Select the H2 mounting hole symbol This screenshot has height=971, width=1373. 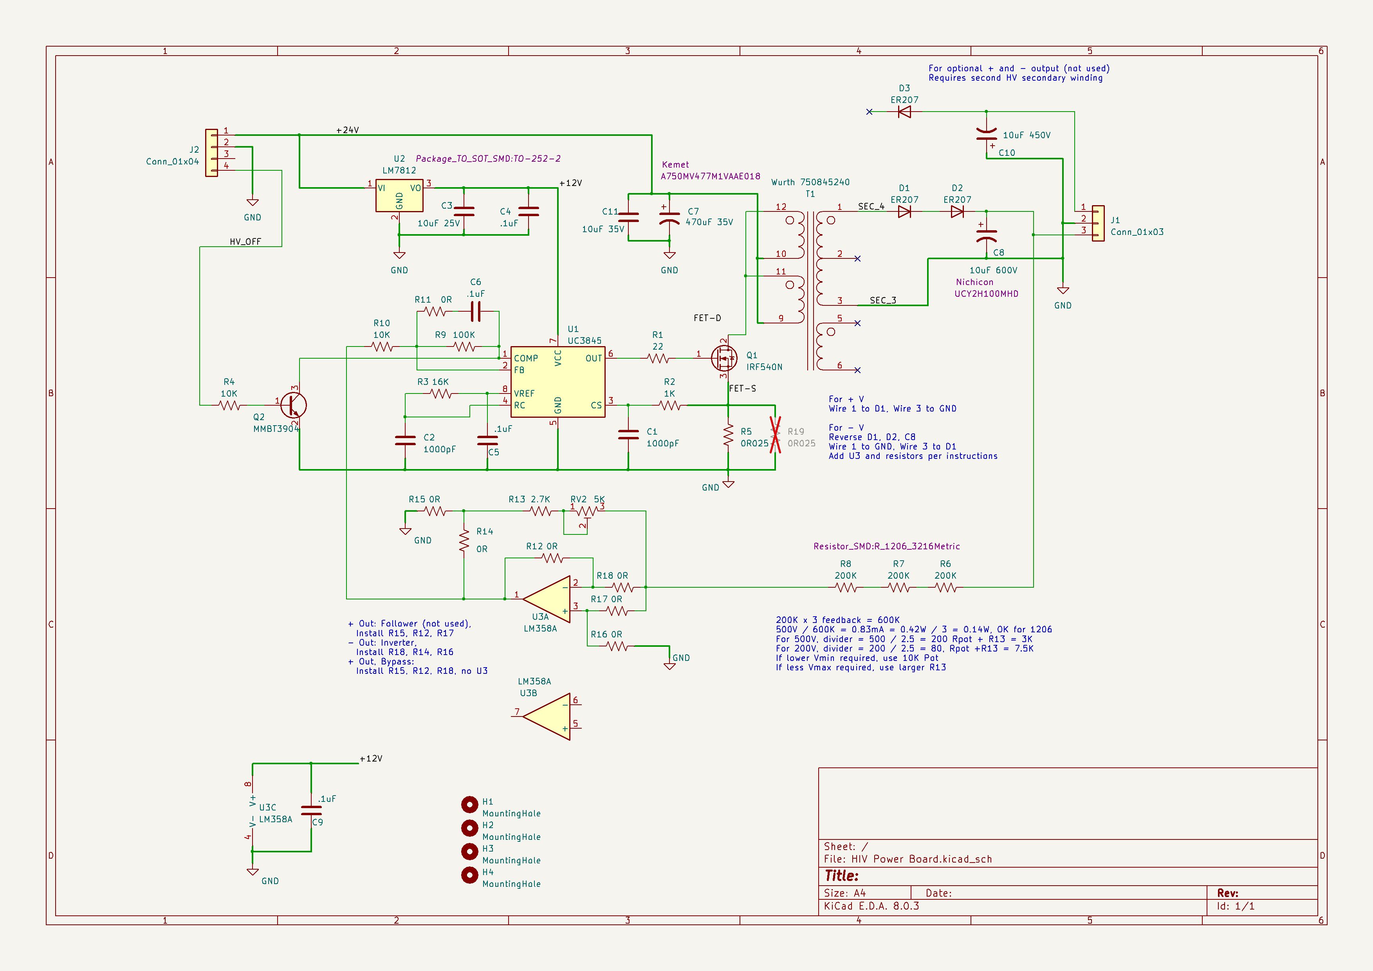click(x=469, y=827)
